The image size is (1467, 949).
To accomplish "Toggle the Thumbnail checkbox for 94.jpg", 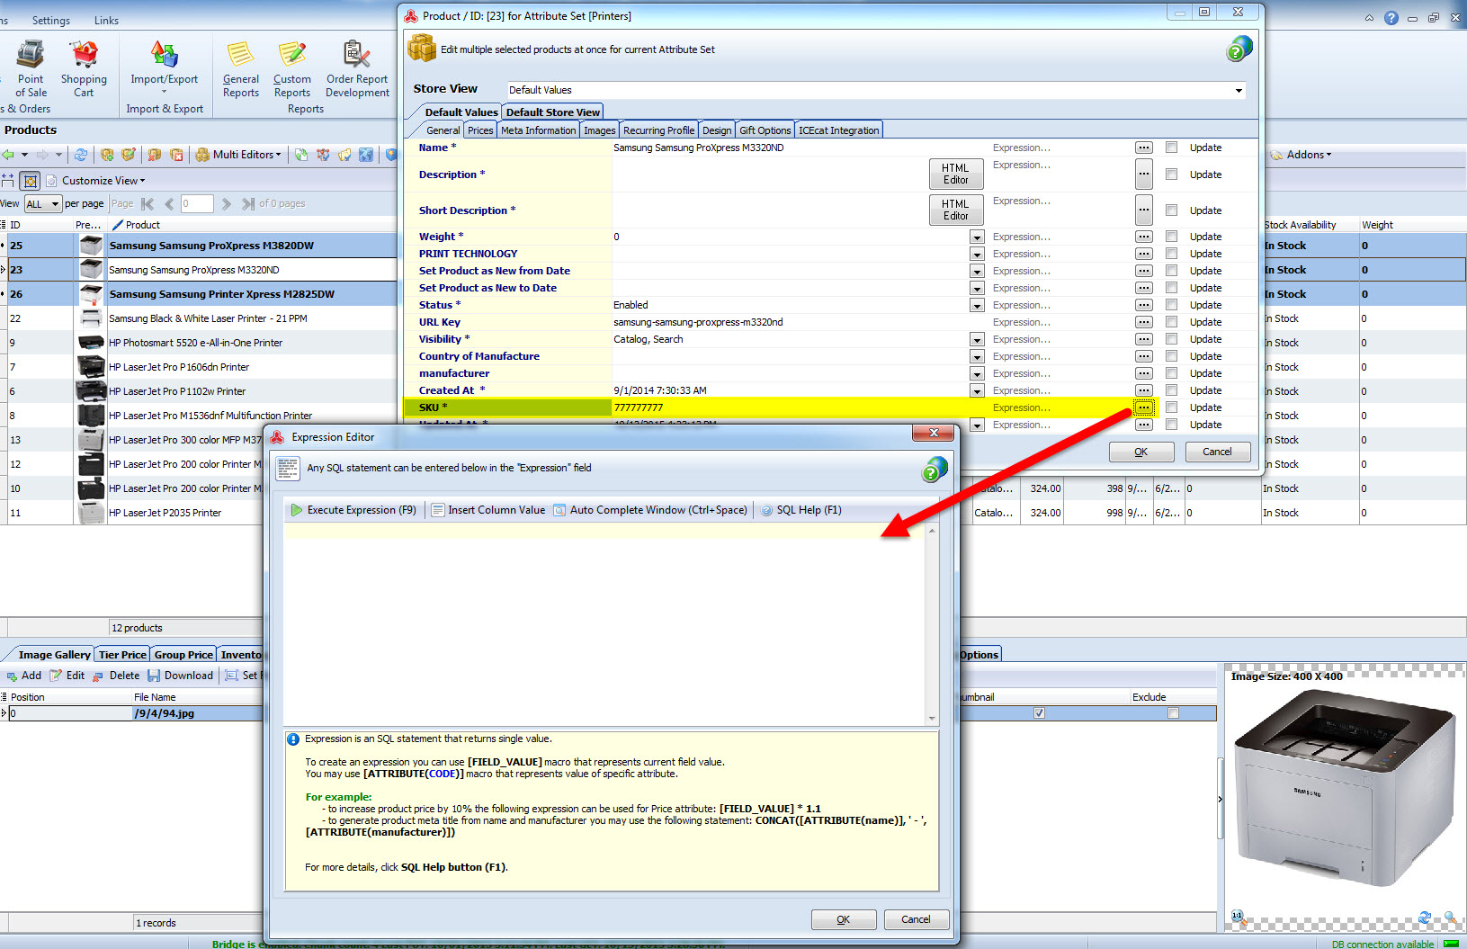I will point(1039,713).
